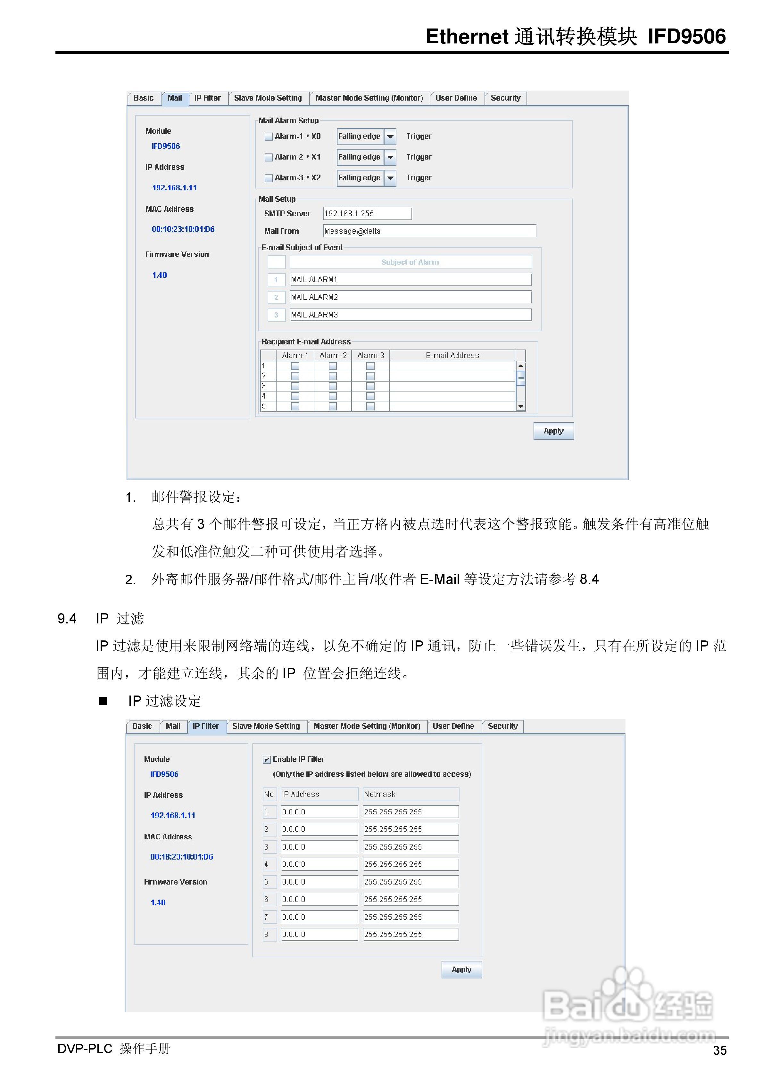Viewport: 763px width, 1079px height.
Task: Open the Alarm-3 Falling edge dropdown
Action: click(391, 177)
